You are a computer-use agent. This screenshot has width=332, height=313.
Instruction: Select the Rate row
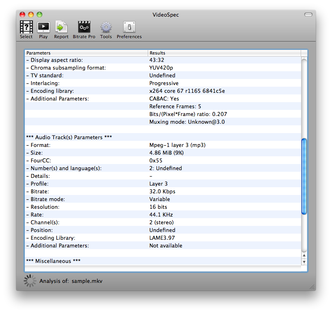[x=163, y=215]
